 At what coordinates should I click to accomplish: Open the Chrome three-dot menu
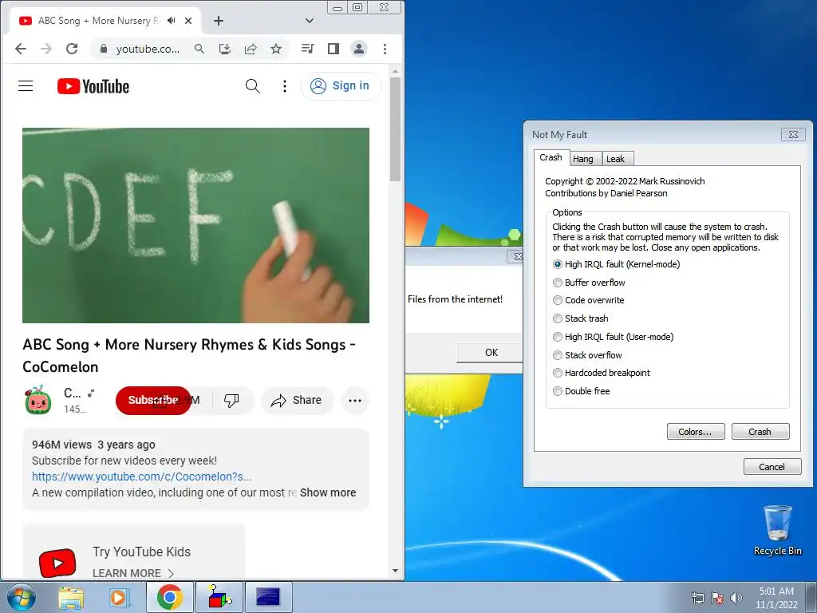[385, 49]
